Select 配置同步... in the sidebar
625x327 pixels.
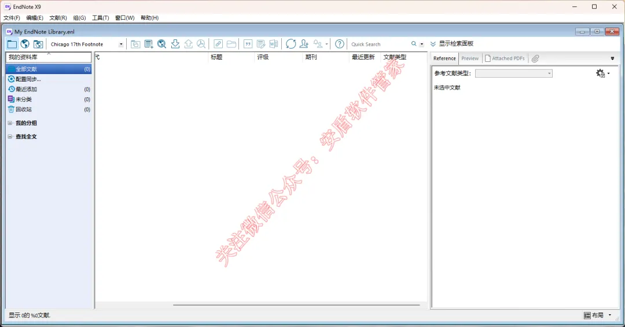[x=49, y=79]
